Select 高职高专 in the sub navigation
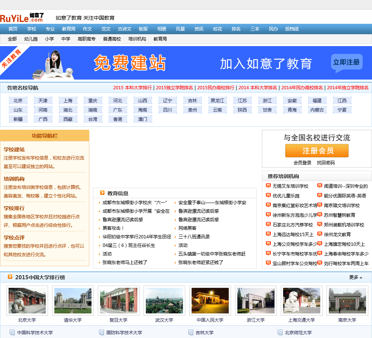The width and height of the screenshot is (372, 338). [x=87, y=39]
